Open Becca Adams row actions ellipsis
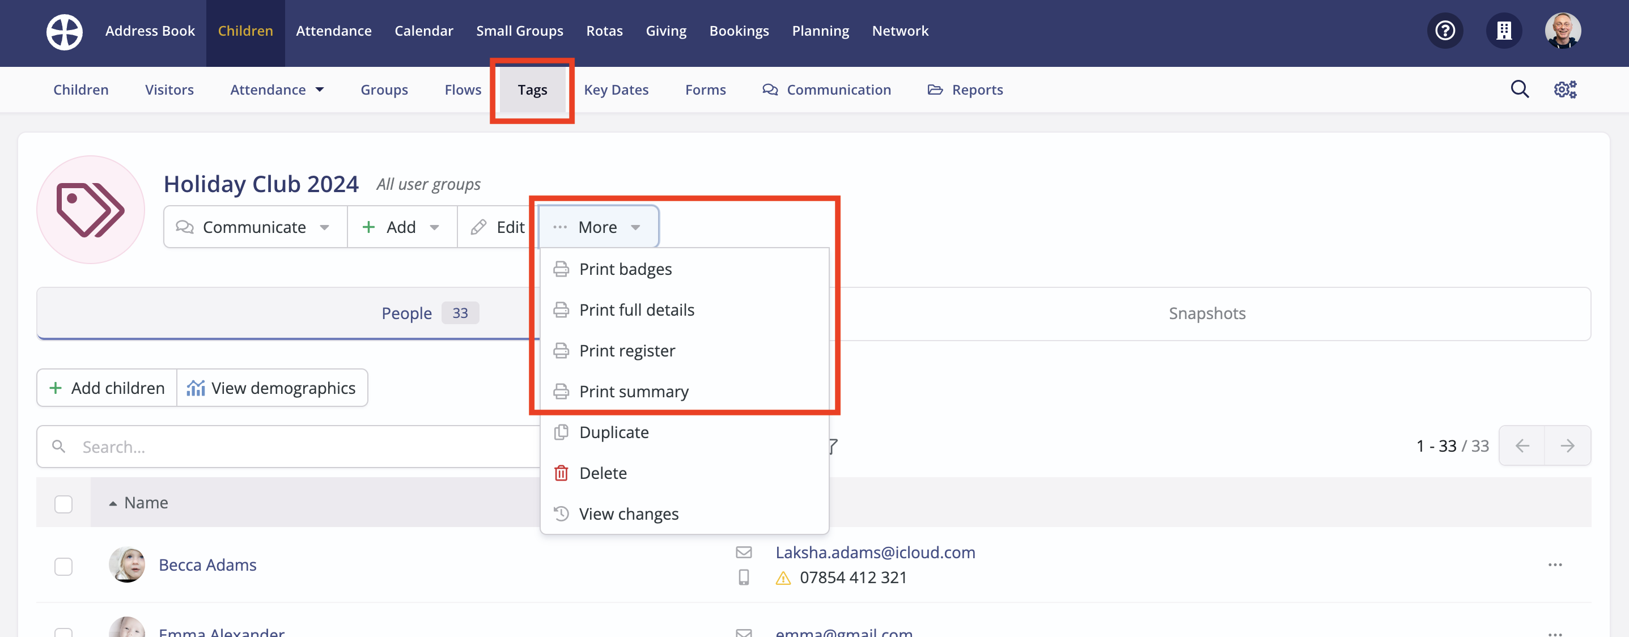 click(x=1555, y=564)
